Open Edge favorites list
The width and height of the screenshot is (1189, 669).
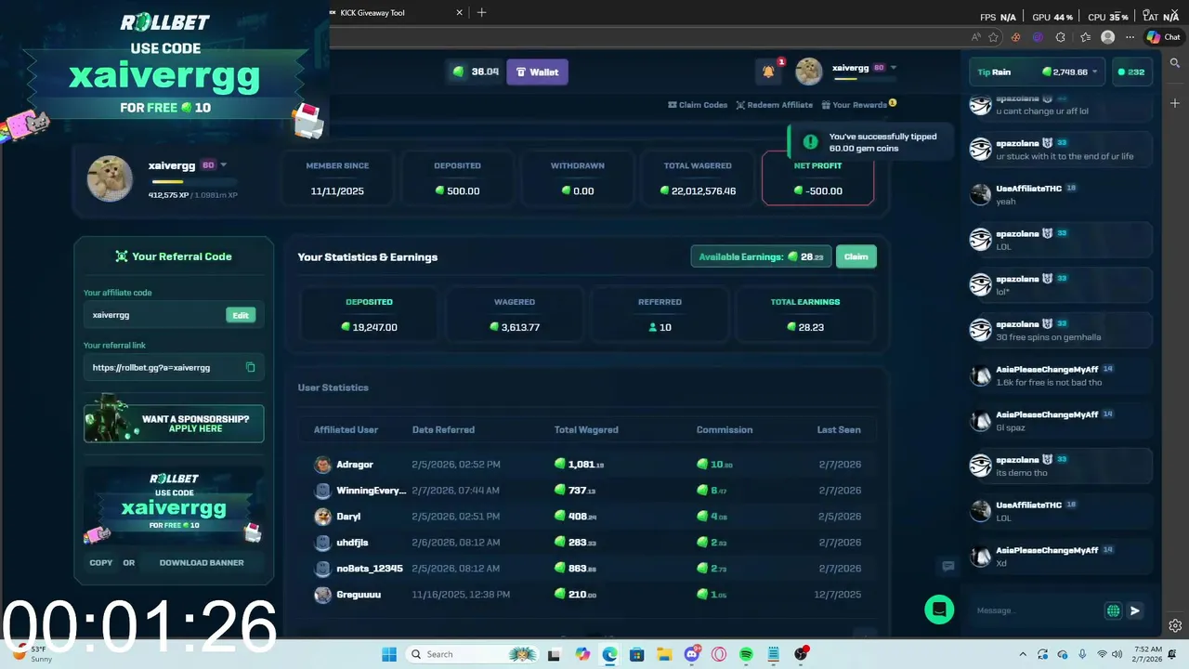pos(1085,37)
